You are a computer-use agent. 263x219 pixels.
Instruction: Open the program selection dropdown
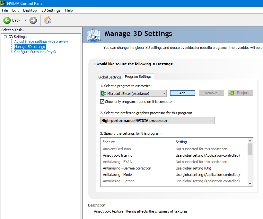133,93
